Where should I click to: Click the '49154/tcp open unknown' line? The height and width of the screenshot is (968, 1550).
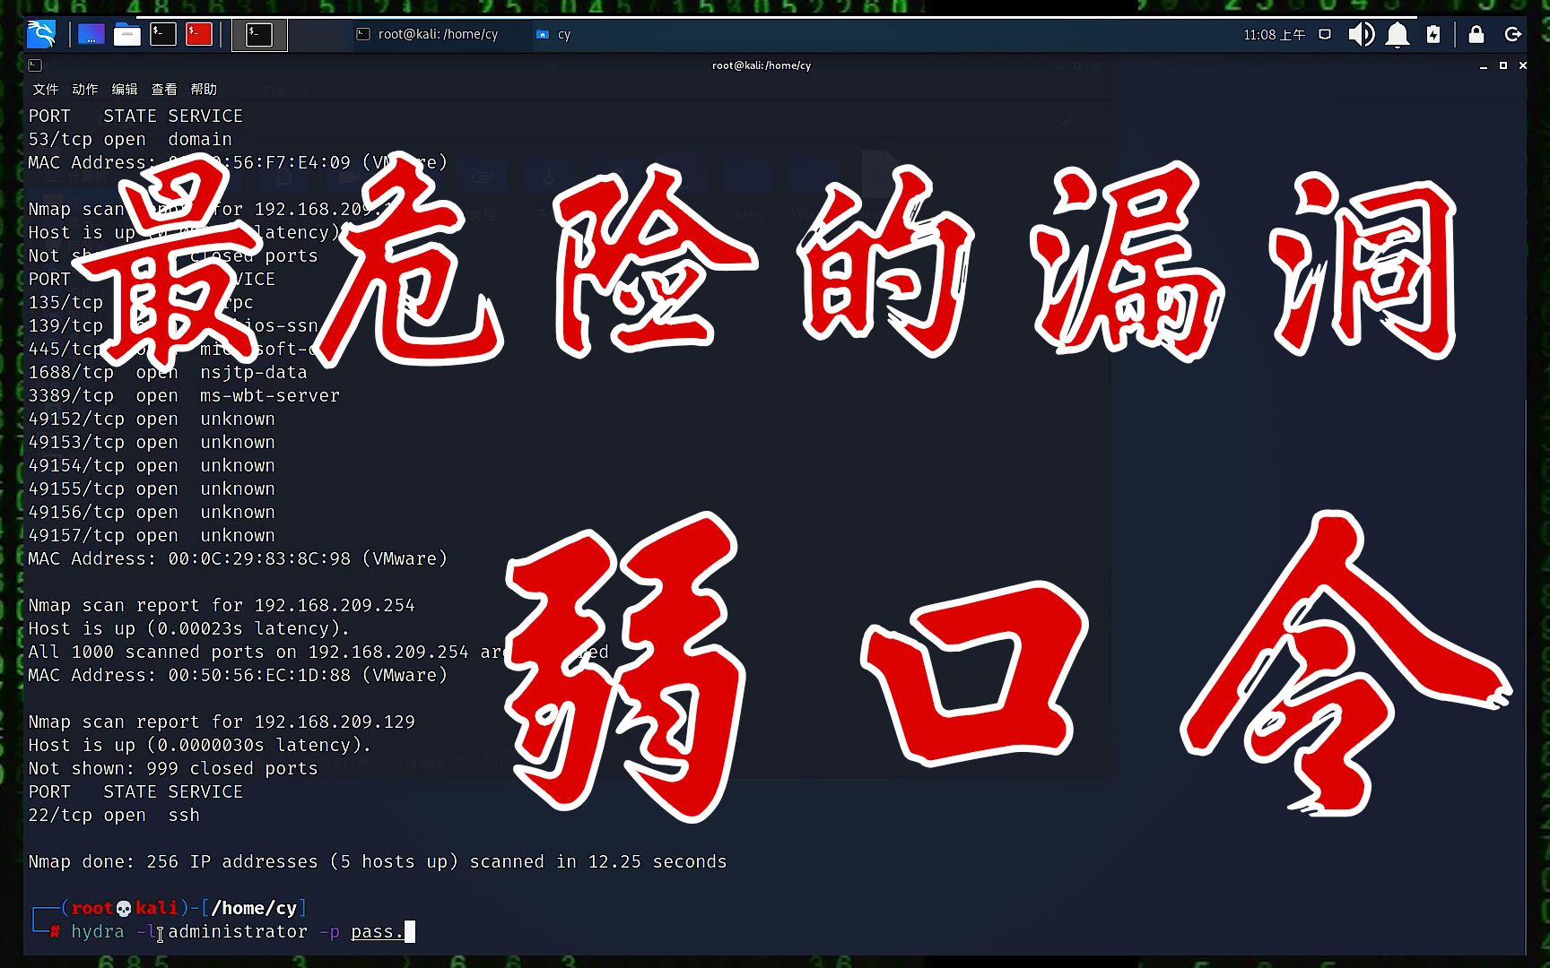pos(152,465)
